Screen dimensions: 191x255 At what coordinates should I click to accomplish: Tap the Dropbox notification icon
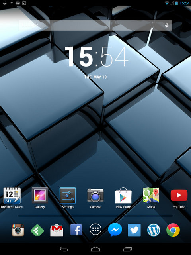pos(5,3)
